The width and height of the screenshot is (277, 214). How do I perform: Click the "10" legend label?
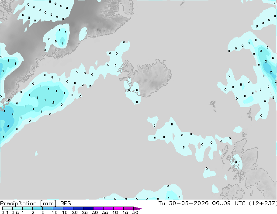tap(55, 212)
